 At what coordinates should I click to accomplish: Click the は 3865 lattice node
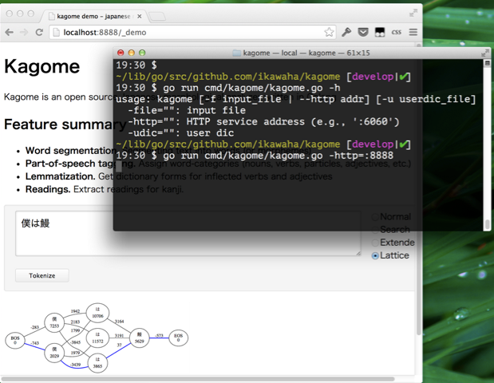[97, 363]
